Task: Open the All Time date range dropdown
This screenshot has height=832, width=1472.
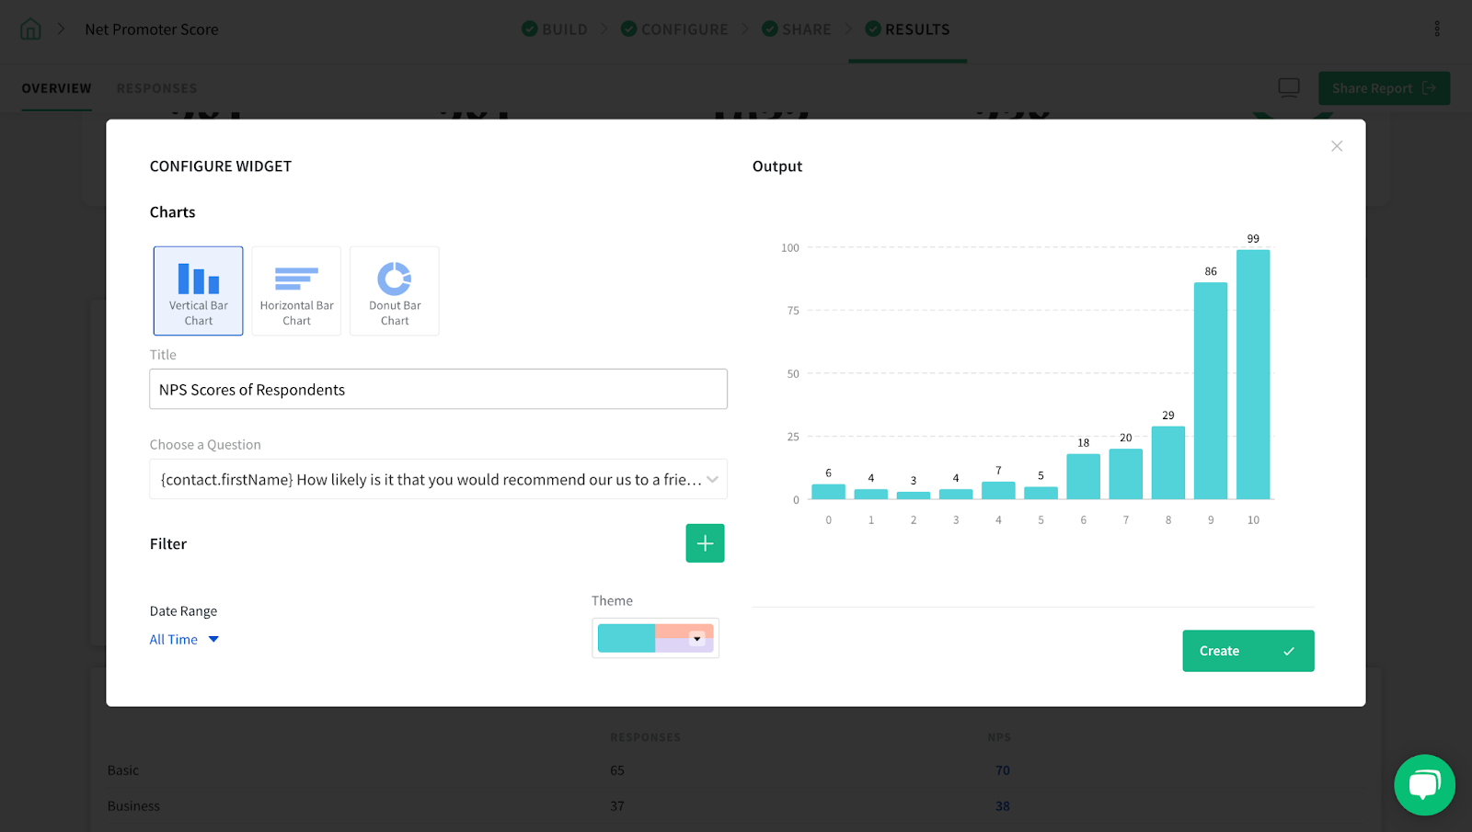Action: pyautogui.click(x=184, y=639)
